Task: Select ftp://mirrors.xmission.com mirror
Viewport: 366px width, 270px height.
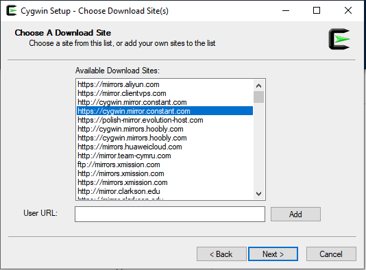Action: coord(164,164)
